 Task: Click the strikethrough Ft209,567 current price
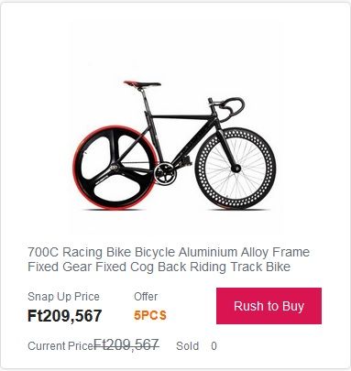point(126,344)
